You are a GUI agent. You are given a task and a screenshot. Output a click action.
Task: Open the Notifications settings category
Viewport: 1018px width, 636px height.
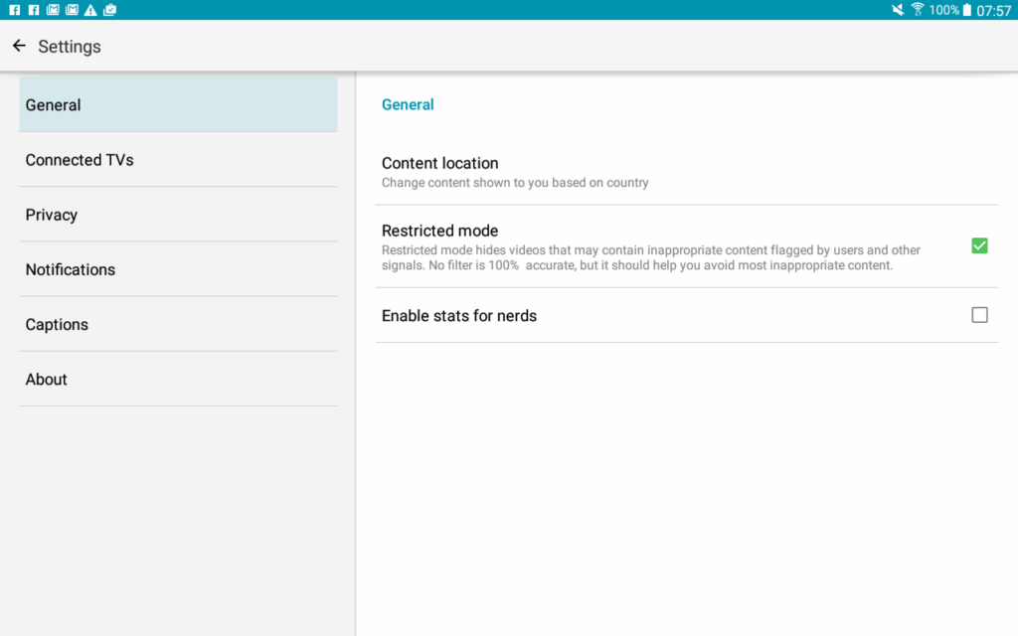click(178, 269)
